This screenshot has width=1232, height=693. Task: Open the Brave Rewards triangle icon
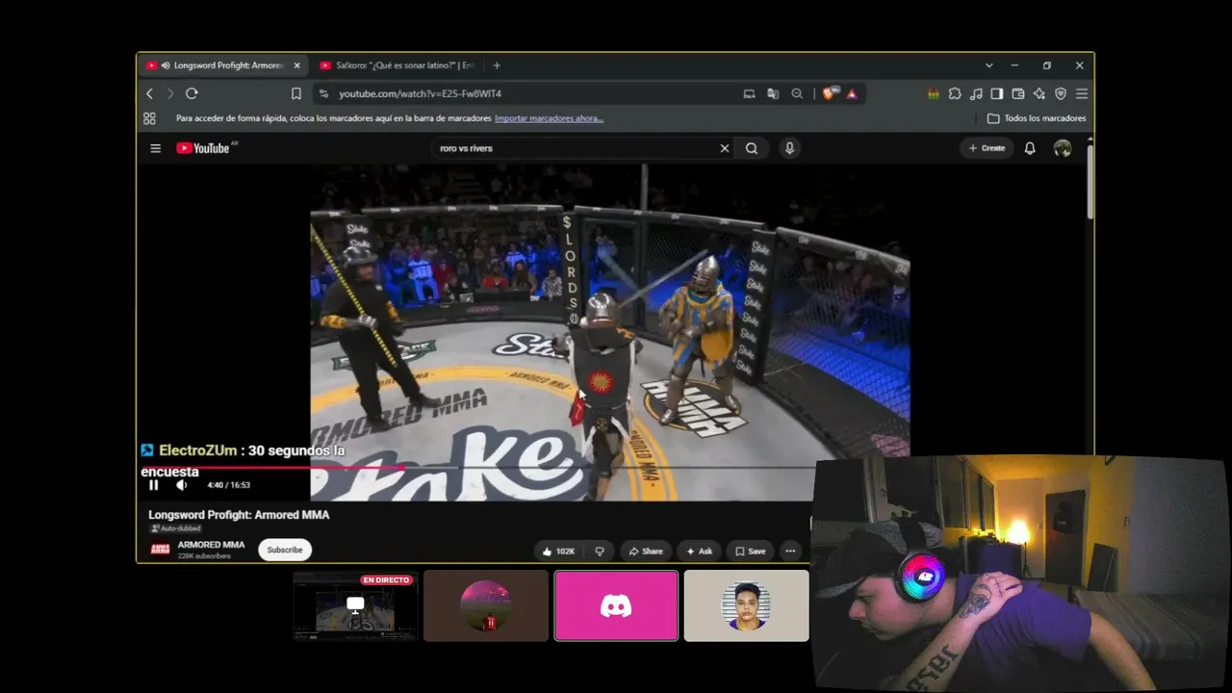[x=852, y=93]
